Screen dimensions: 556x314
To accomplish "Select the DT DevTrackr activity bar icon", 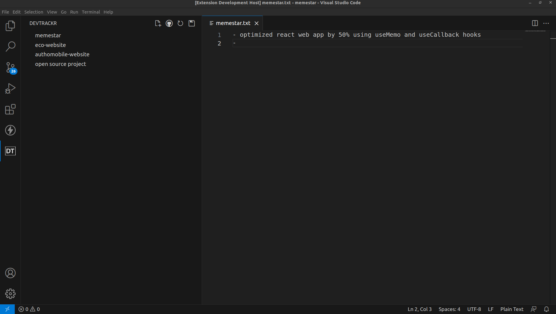I will [10, 151].
